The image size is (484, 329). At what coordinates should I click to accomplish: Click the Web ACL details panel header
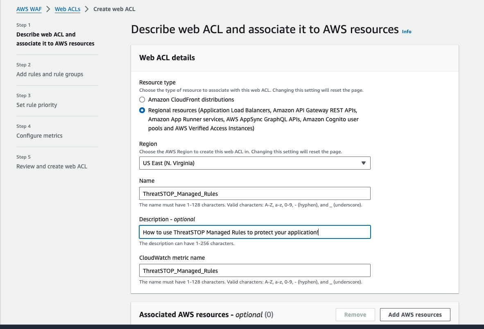point(167,58)
